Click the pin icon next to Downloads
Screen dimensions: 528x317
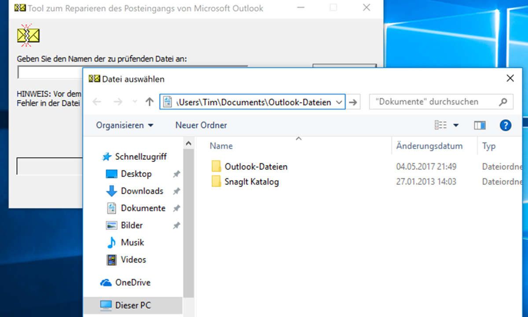[176, 192]
